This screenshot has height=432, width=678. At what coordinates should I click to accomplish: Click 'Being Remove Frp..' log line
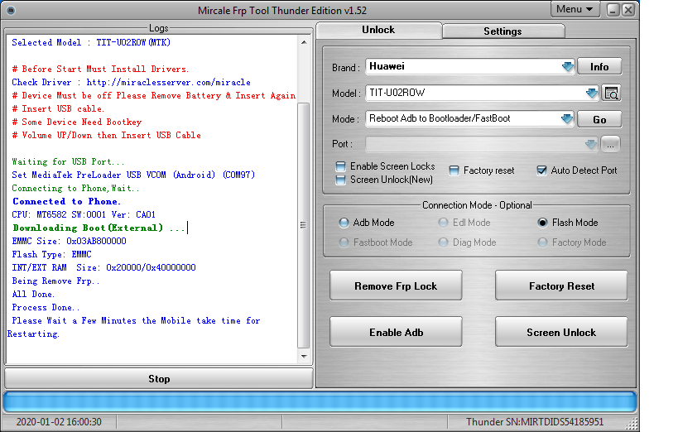pos(55,281)
